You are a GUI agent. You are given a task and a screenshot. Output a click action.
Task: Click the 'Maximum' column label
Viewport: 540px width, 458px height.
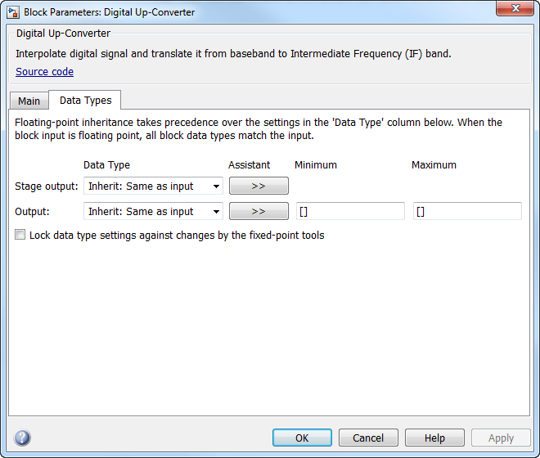[x=434, y=165]
